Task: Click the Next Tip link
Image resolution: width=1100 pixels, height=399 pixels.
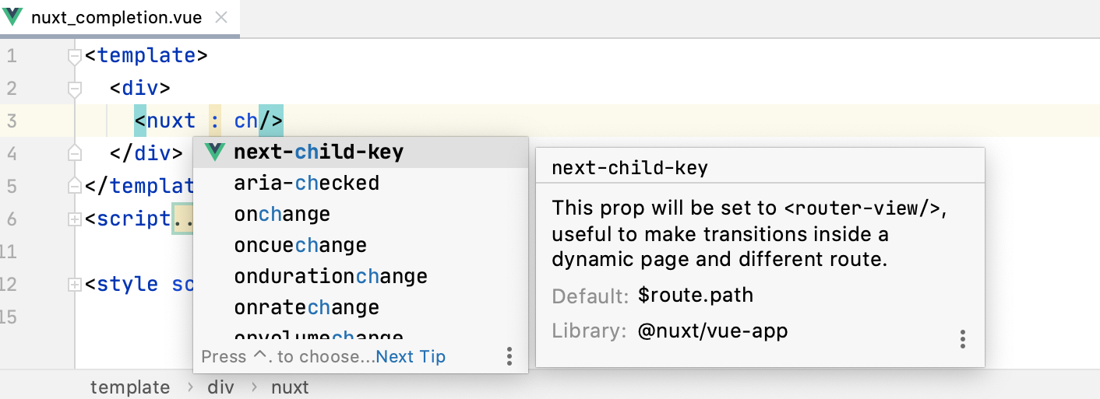Action: pos(411,357)
